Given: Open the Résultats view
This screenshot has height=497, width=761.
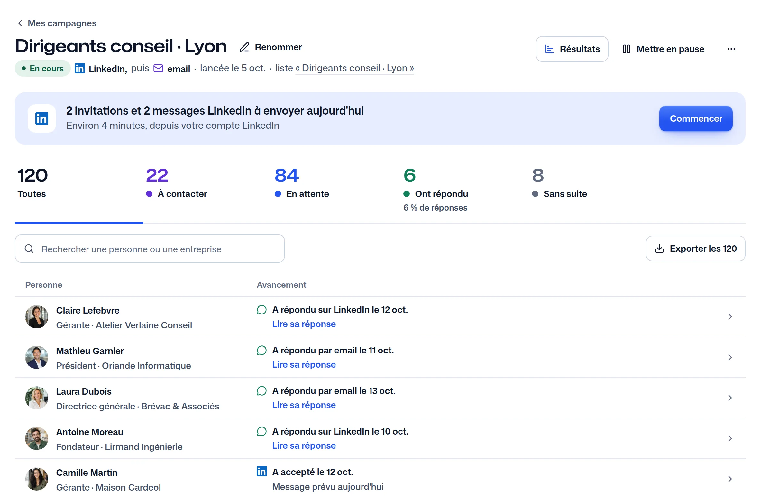Looking at the screenshot, I should click(x=572, y=49).
